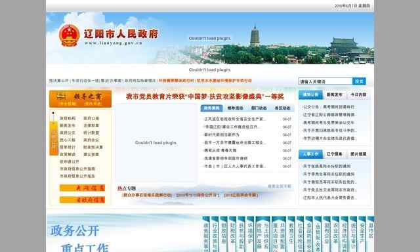Select the 新闻发布 tab in right panel
Image resolution: width=420 pixels, height=252 pixels.
click(334, 94)
